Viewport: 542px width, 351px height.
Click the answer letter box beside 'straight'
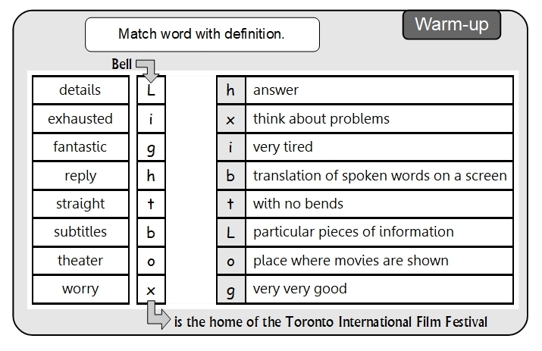click(x=151, y=204)
